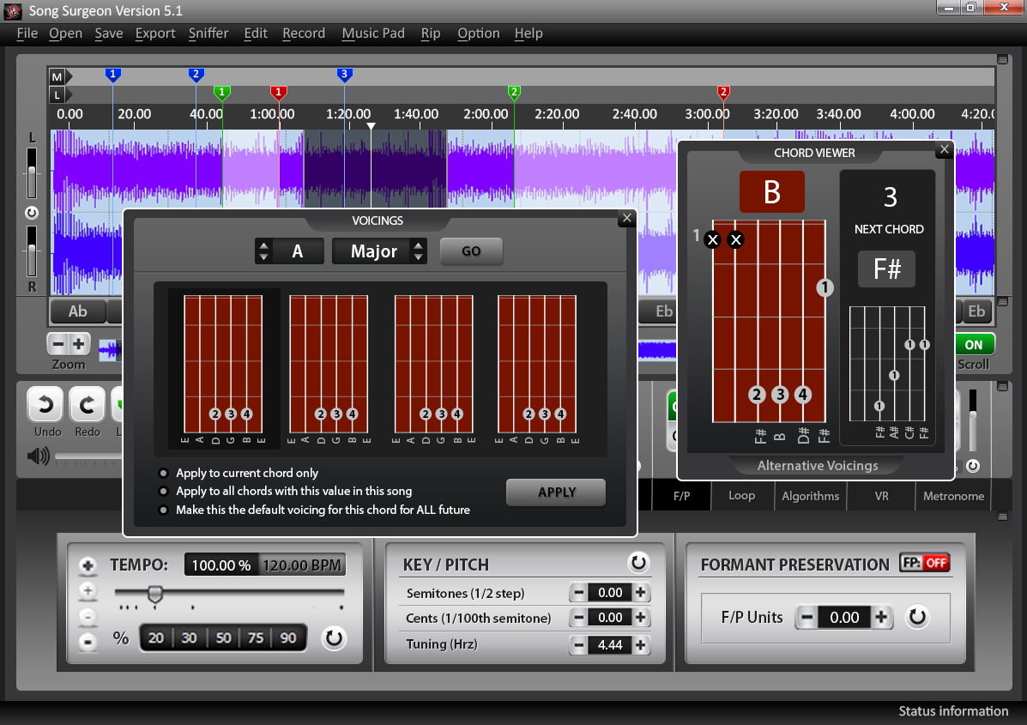Select 'Make this the default voicing' option
The height and width of the screenshot is (725, 1027).
163,510
